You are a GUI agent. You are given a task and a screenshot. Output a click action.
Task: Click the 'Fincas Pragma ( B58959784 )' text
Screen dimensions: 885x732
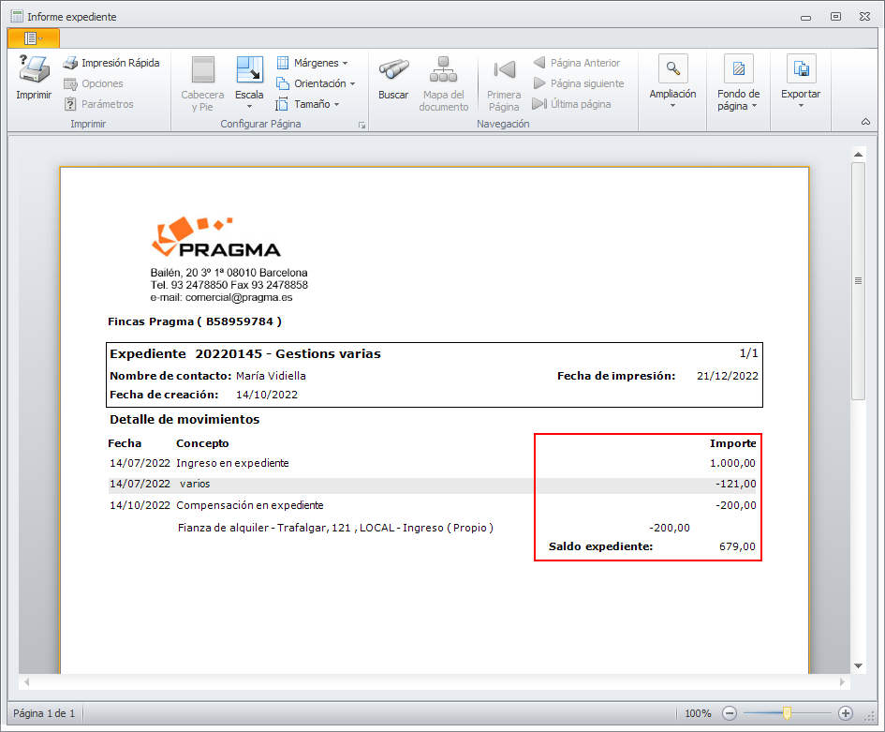click(195, 321)
